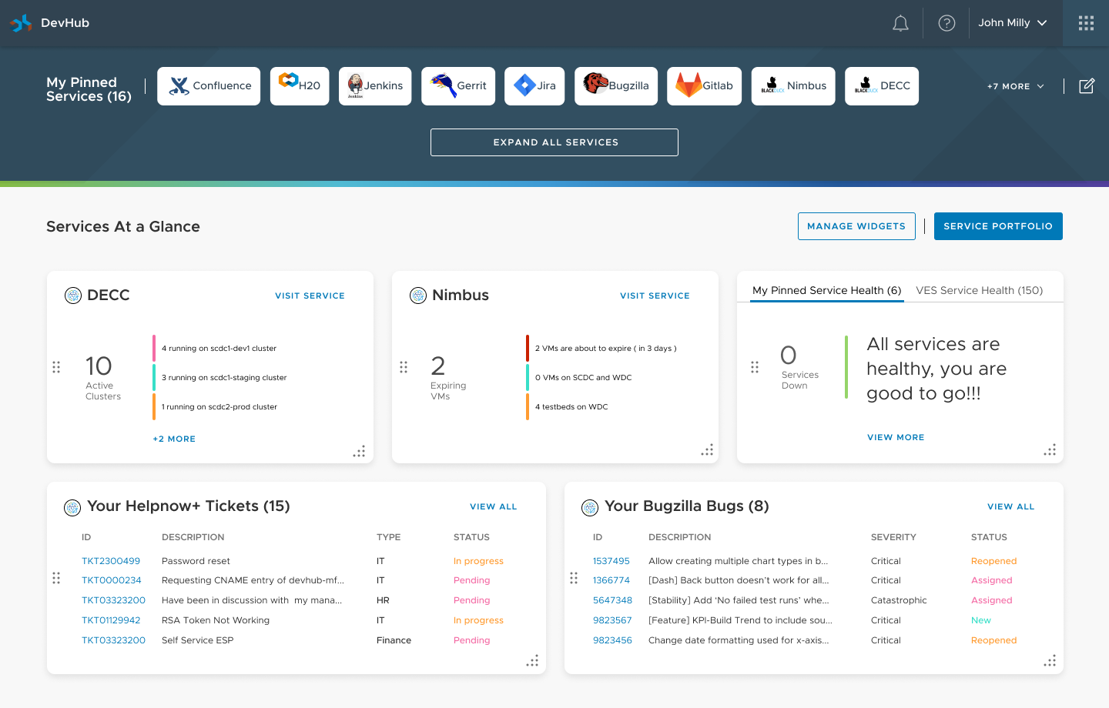
Task: Open Jenkins from pinned services
Action: pyautogui.click(x=375, y=86)
